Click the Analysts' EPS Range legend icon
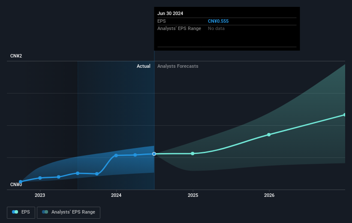 click(x=45, y=212)
